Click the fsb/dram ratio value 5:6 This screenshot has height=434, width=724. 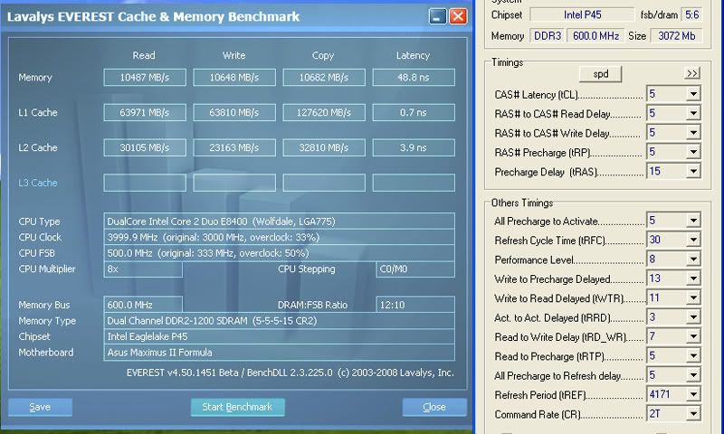tap(691, 14)
